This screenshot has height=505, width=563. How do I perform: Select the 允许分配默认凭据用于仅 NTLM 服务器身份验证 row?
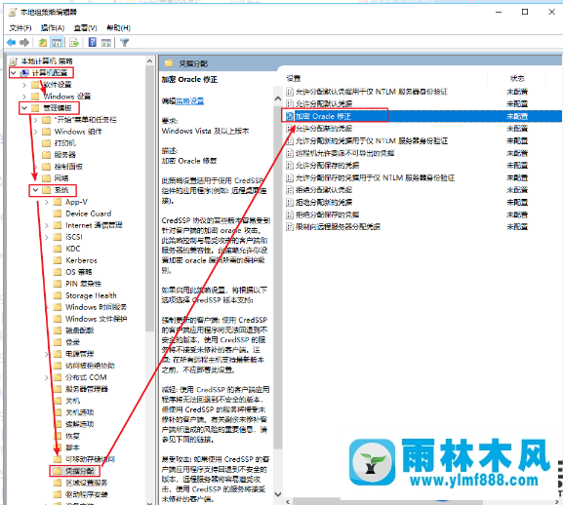tap(372, 92)
